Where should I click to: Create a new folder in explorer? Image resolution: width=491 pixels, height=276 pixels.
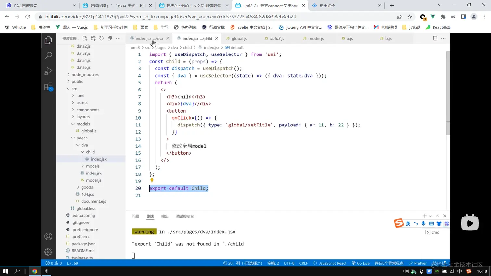click(x=93, y=38)
